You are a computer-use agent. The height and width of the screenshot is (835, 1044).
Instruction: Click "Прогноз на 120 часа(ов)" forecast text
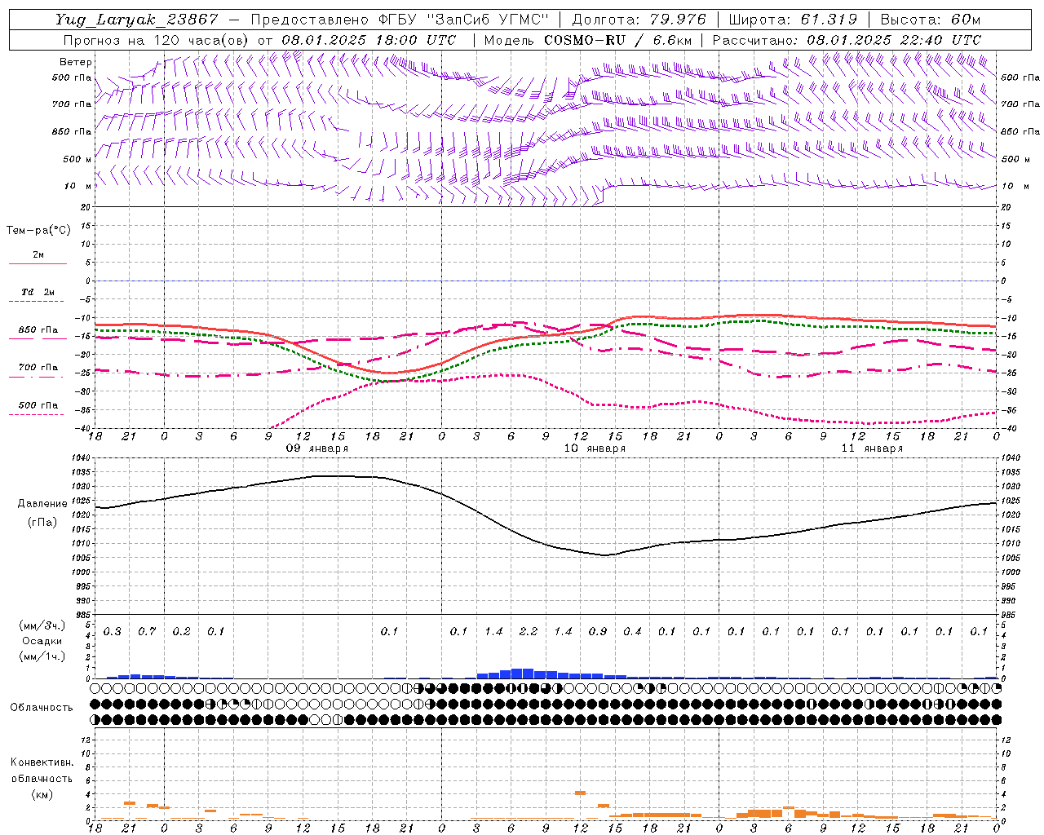(157, 40)
